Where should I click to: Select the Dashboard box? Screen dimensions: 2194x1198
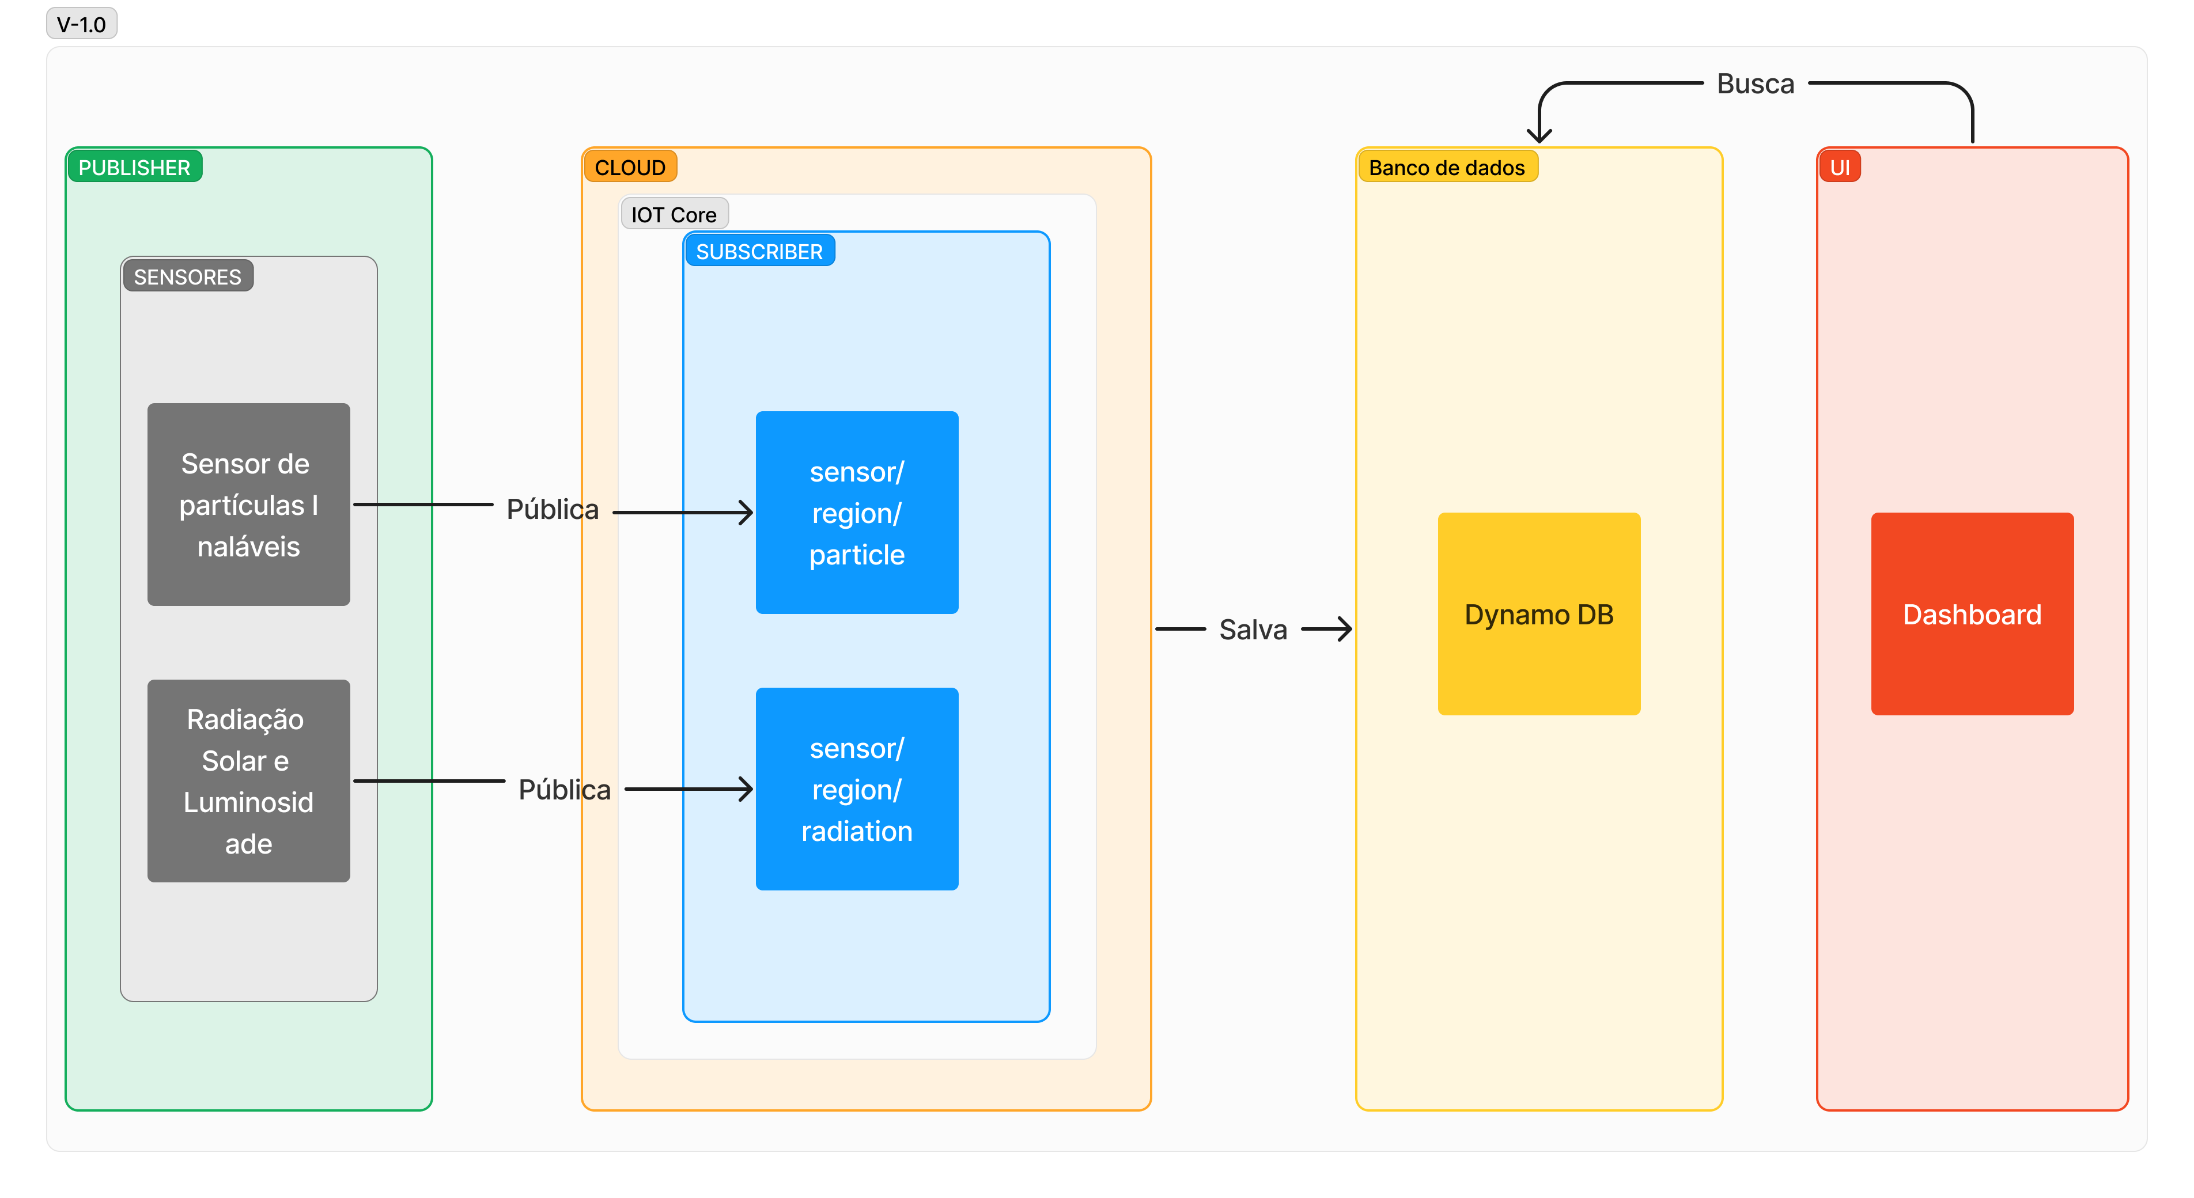[x=1973, y=614]
